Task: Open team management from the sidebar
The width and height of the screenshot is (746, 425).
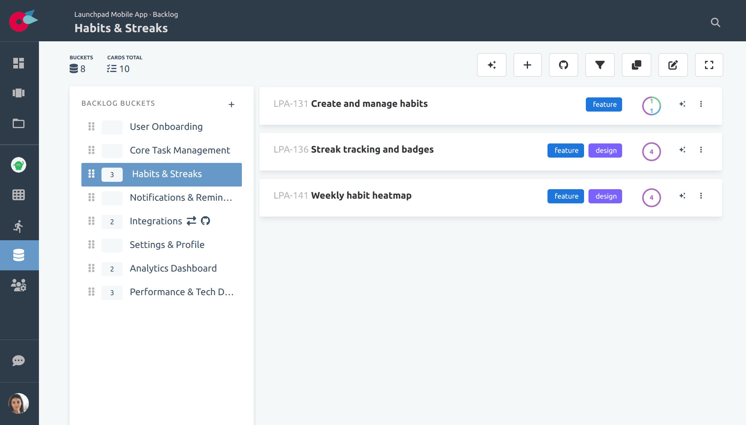Action: 19,285
